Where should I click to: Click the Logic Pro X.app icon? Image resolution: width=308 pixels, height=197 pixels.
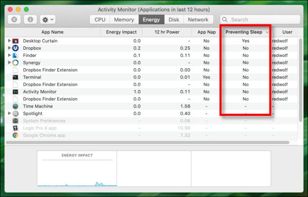[15, 128]
